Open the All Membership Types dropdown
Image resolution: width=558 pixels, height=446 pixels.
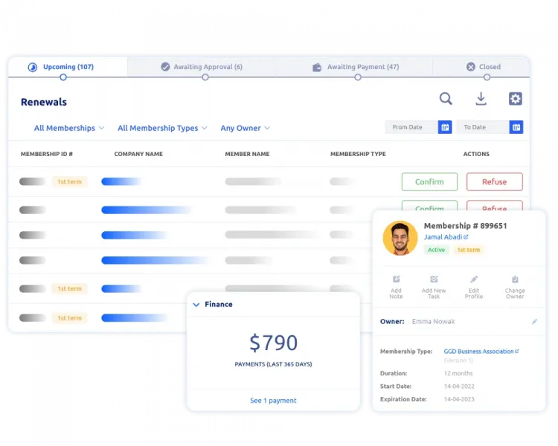[162, 128]
